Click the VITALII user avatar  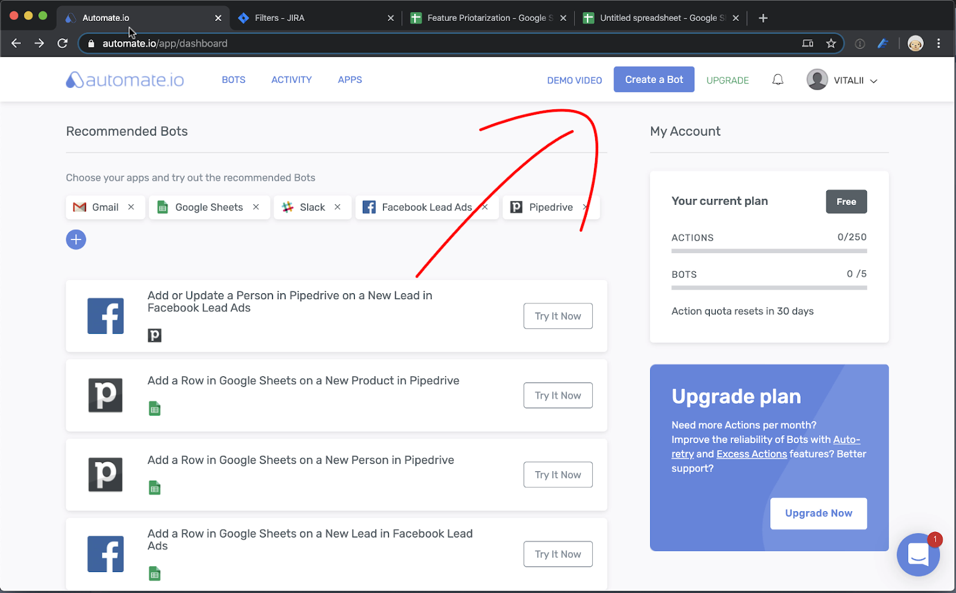point(817,79)
